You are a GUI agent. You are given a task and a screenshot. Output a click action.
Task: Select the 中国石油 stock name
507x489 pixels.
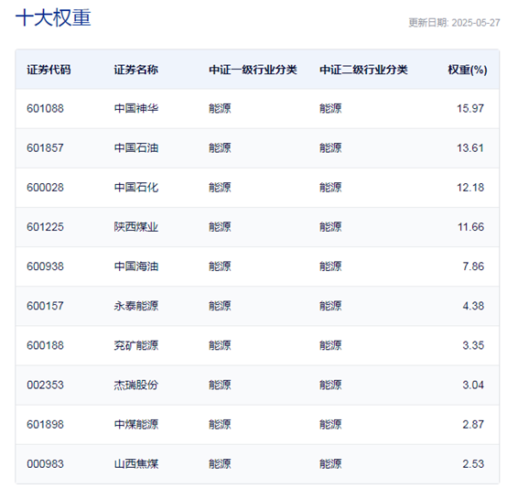136,148
